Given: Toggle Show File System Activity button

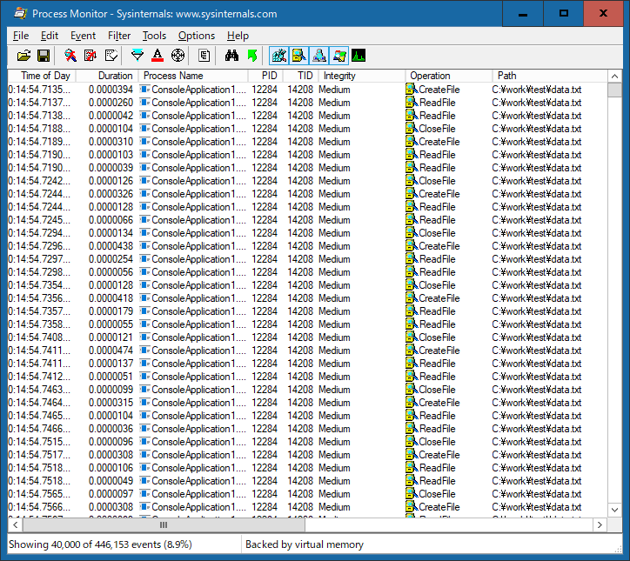Looking at the screenshot, I should point(299,56).
